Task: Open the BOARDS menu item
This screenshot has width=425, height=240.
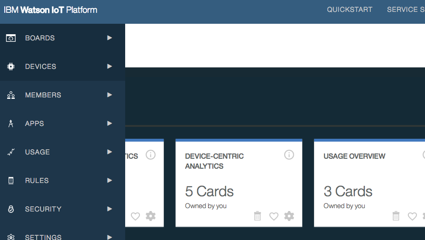Action: coord(62,38)
